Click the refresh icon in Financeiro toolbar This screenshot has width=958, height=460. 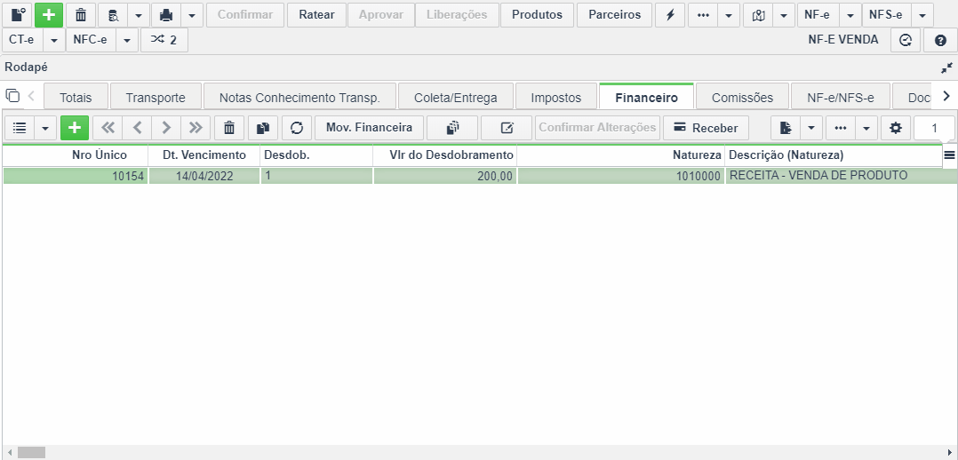coord(297,128)
